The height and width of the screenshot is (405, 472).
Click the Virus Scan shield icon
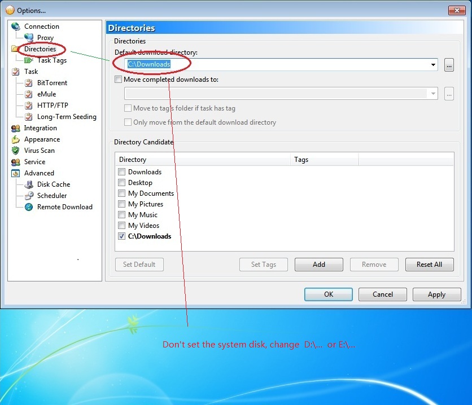pos(16,151)
